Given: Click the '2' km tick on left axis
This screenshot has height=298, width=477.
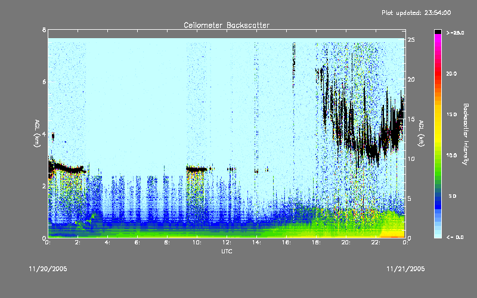Looking at the screenshot, I should click(44, 186).
